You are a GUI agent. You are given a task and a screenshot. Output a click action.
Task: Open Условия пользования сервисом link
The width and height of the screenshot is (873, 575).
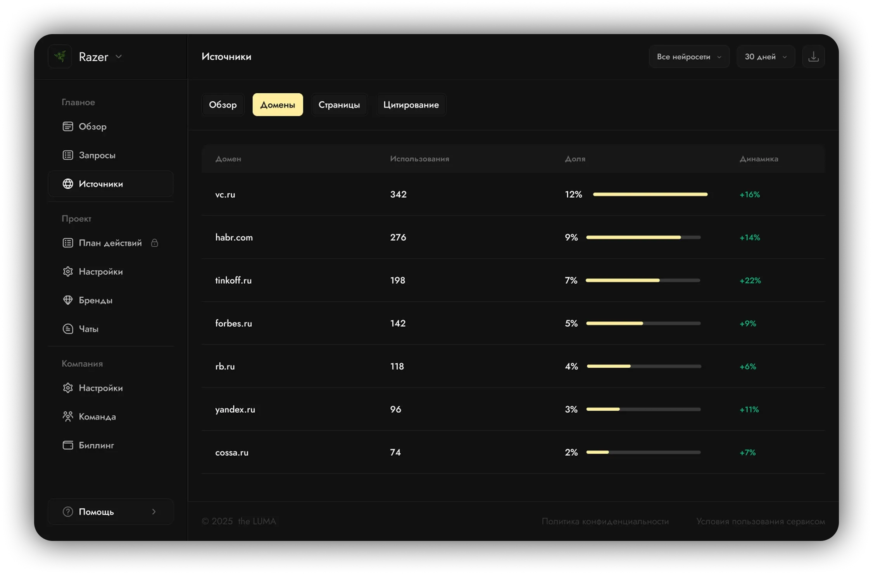coord(761,522)
